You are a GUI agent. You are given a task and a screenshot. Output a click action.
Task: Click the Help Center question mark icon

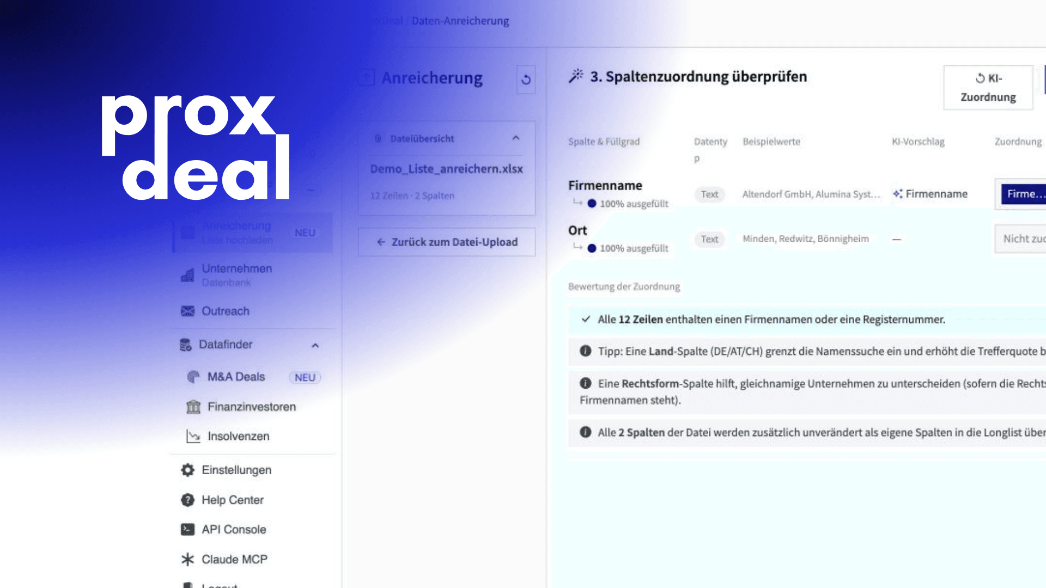coord(187,500)
